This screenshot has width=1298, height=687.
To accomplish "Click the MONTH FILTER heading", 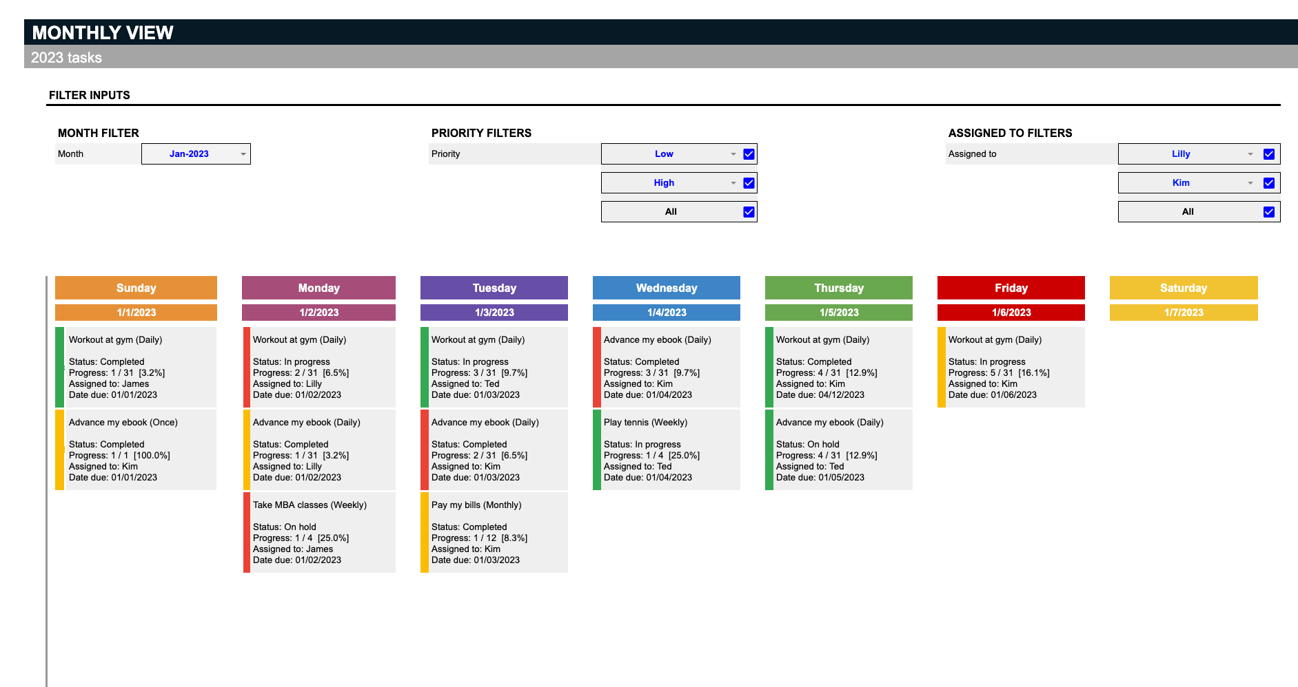I will (x=99, y=133).
